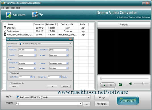Open the audio Bit Rate 128 kbps dropdown

(x=67, y=68)
